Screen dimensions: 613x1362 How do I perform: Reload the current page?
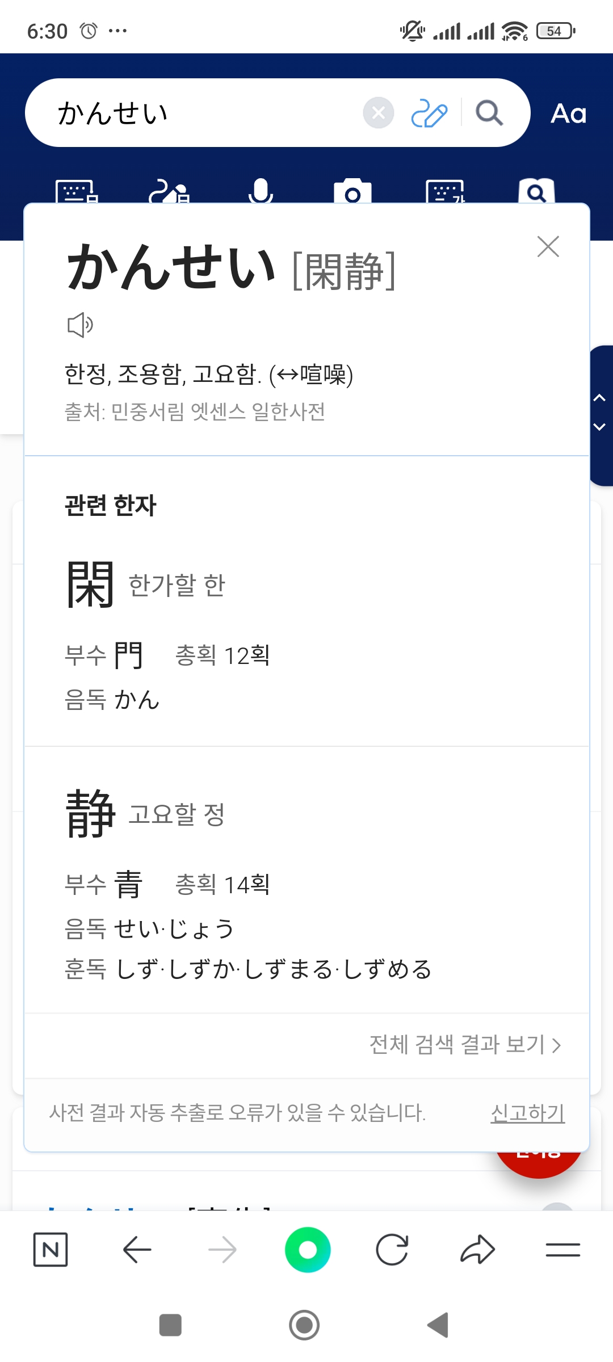tap(392, 1249)
